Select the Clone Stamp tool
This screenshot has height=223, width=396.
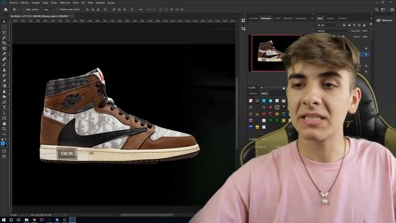4,70
